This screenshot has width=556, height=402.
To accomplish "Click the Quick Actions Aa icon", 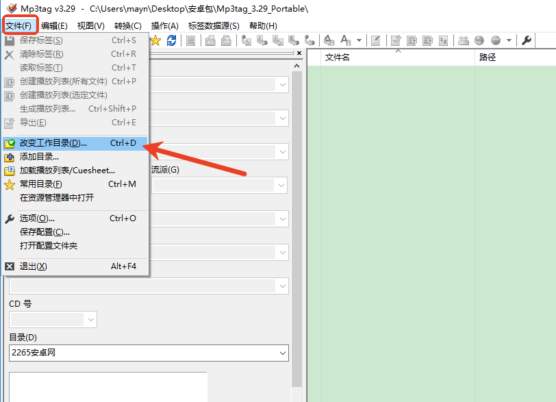I will tap(345, 41).
